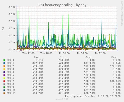Click the 'Cur:' column header
The height and width of the screenshot is (102, 124).
(x=37, y=57)
